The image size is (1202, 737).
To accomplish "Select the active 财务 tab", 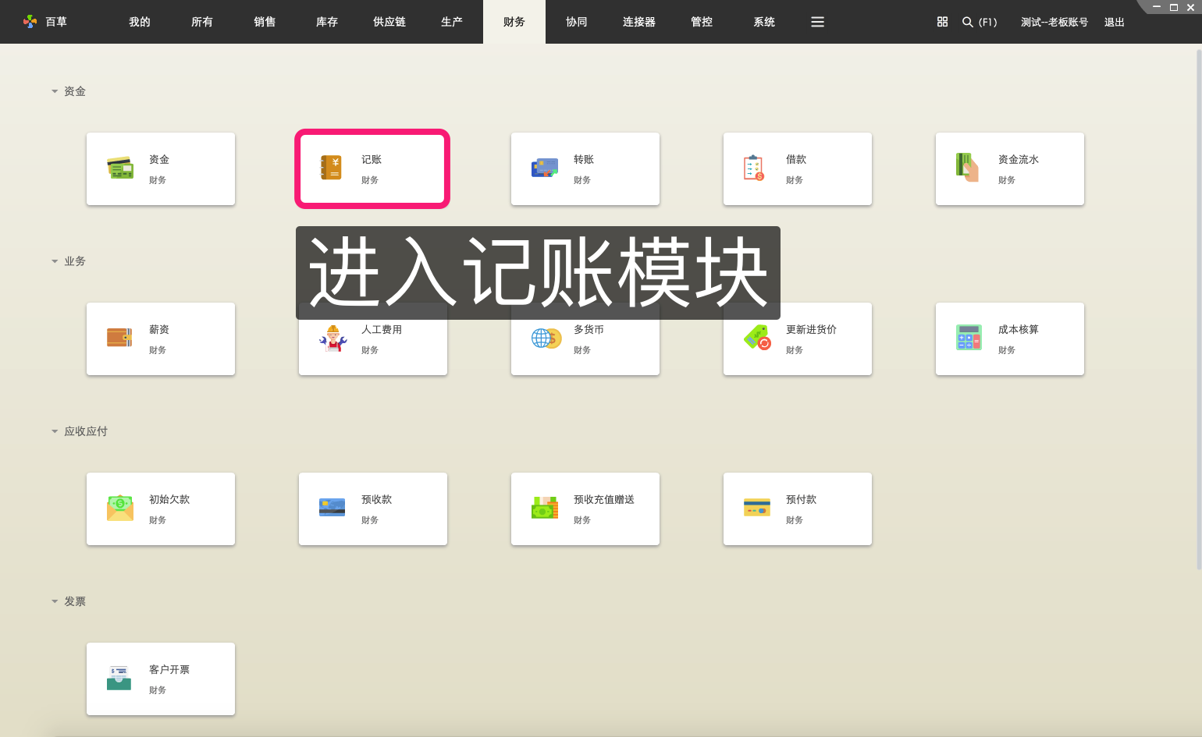I will tap(514, 22).
